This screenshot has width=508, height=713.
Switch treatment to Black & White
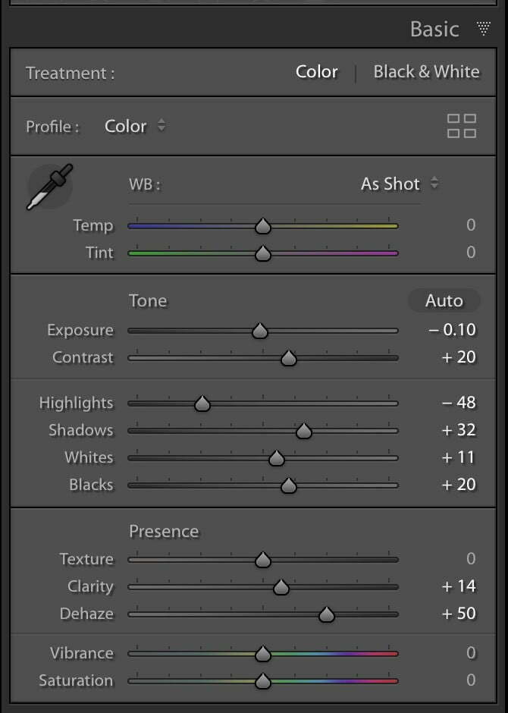426,72
